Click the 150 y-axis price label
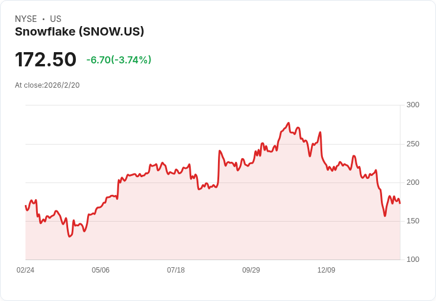The width and height of the screenshot is (436, 301). click(x=412, y=221)
